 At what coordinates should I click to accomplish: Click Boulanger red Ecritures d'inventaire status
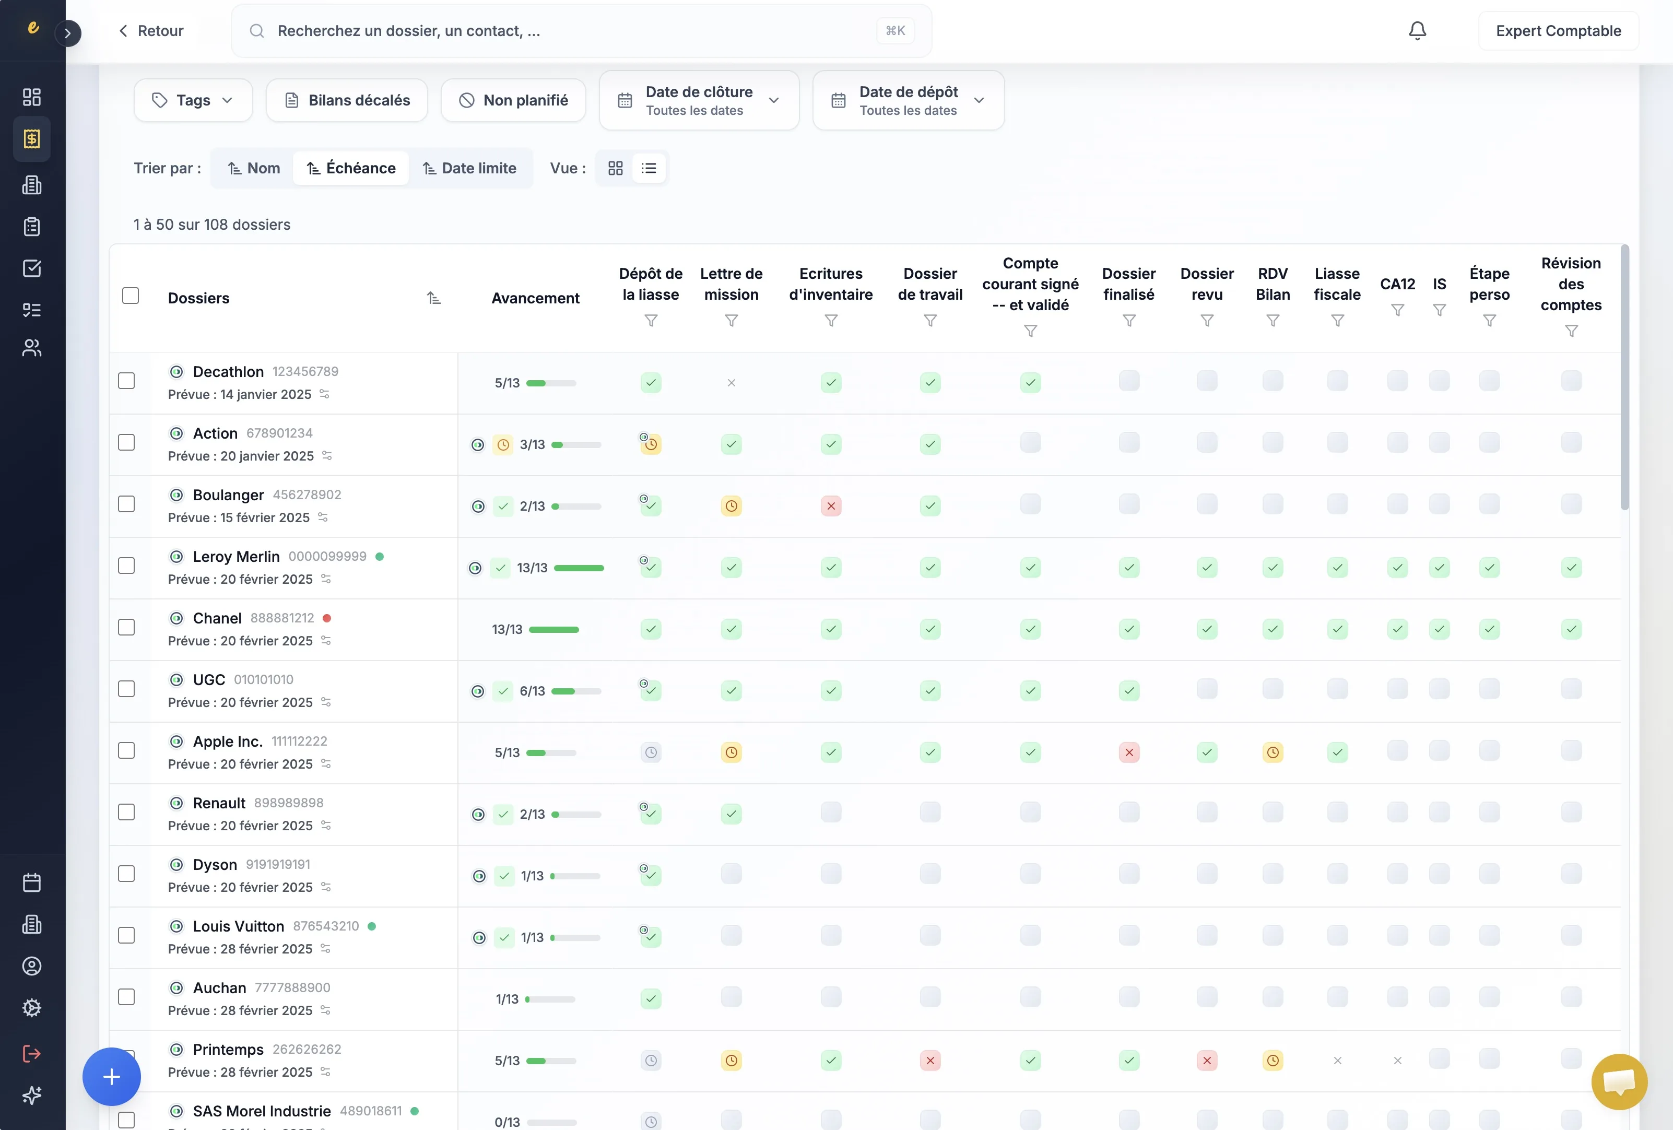coord(831,507)
